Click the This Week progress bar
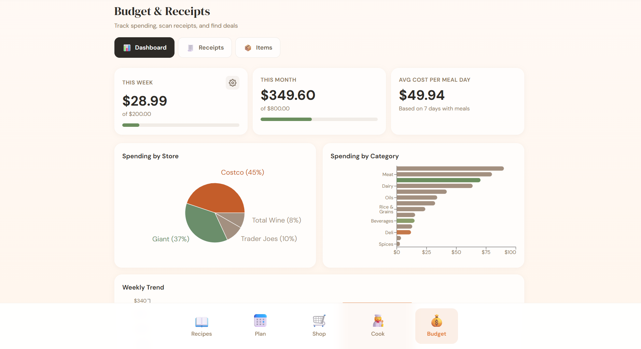The image size is (641, 349). tap(181, 125)
